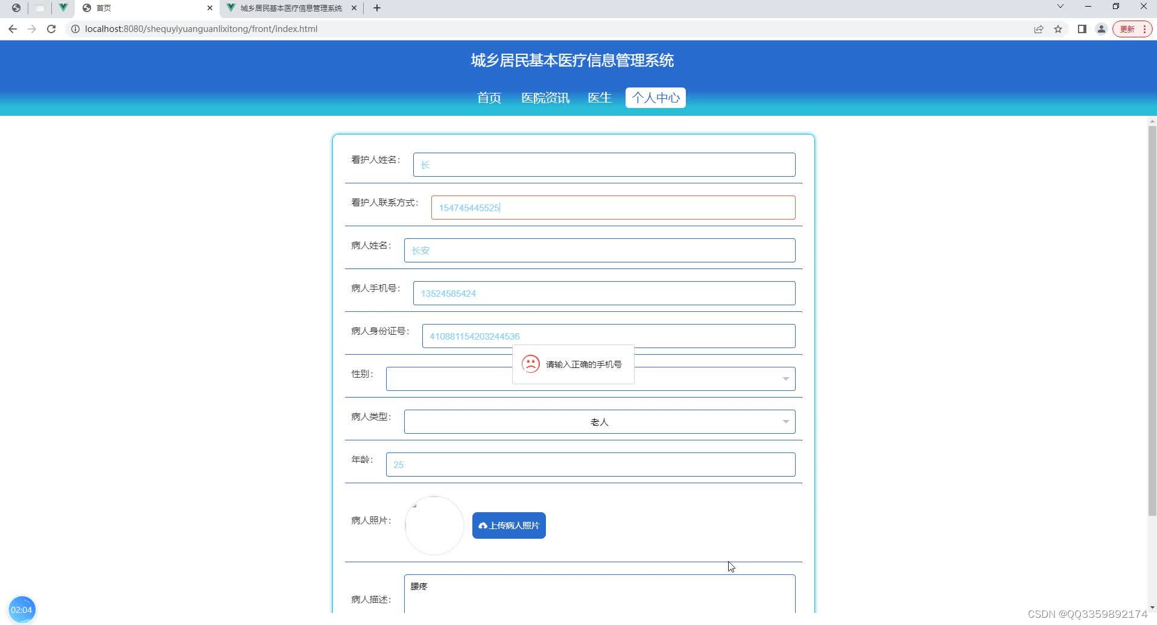Open 医生 in the navigation menu

click(600, 98)
